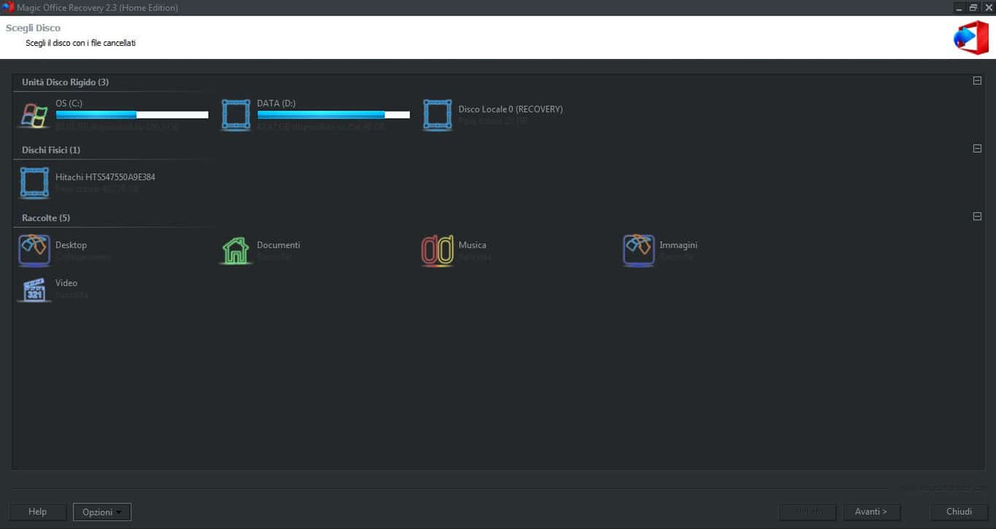Open the Desktop collection icon

point(34,250)
